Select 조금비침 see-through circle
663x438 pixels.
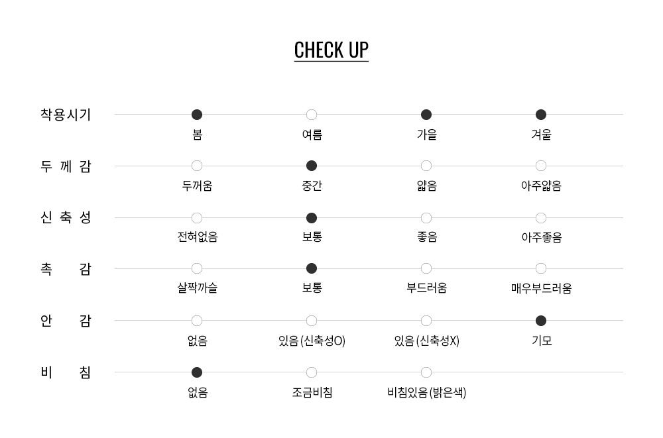tap(311, 372)
